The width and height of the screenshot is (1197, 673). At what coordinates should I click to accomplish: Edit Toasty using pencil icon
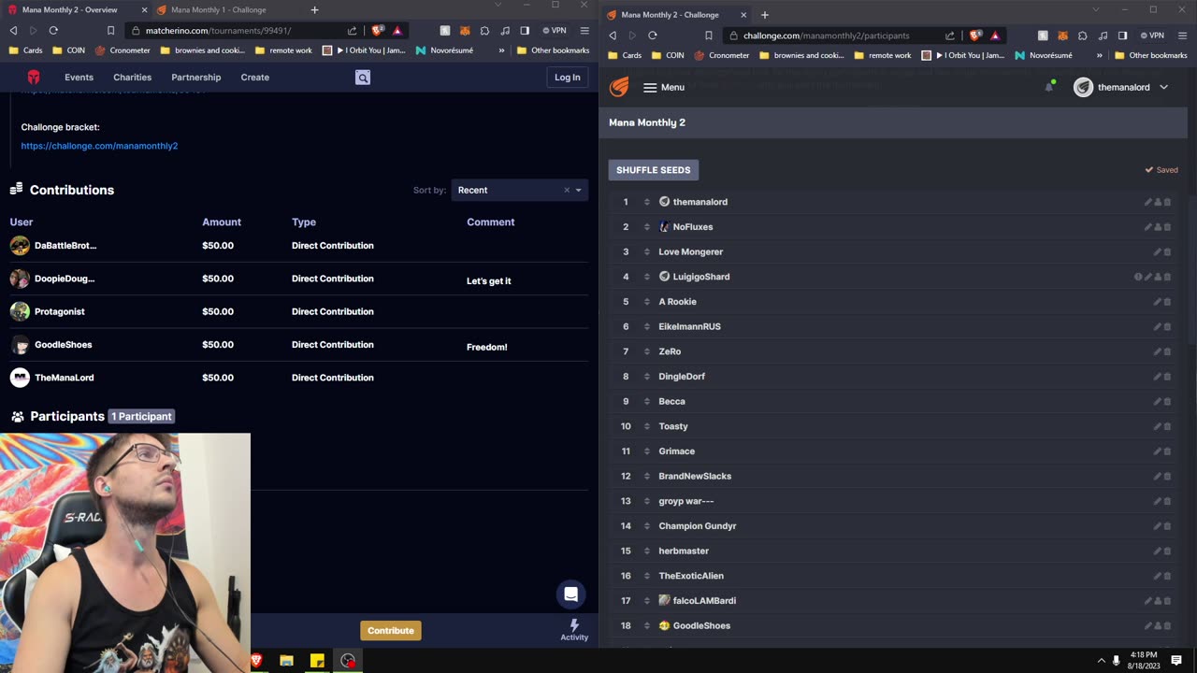point(1157,426)
